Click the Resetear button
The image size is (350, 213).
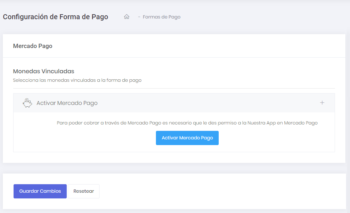coord(83,191)
